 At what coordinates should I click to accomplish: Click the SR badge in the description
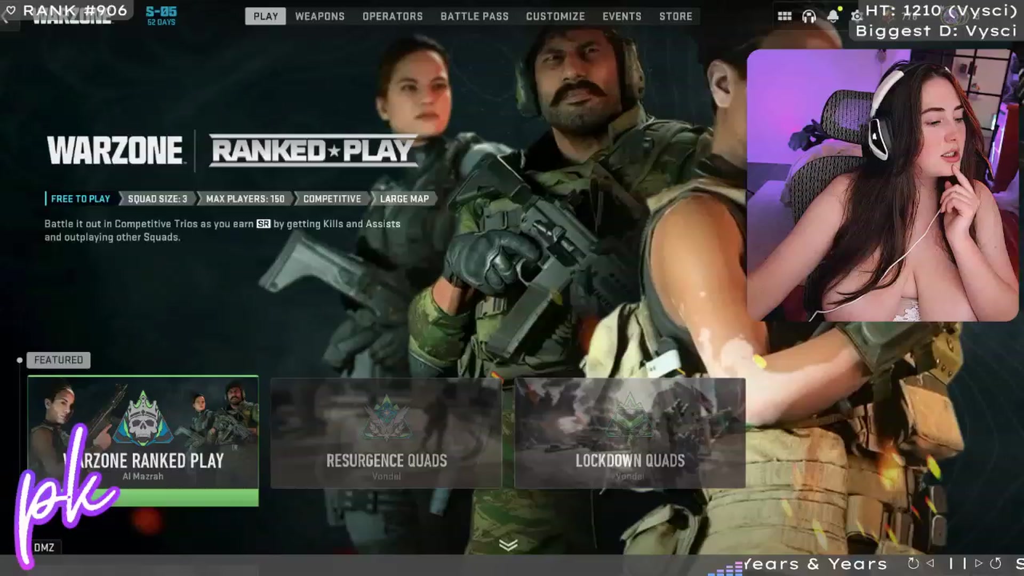click(x=263, y=224)
